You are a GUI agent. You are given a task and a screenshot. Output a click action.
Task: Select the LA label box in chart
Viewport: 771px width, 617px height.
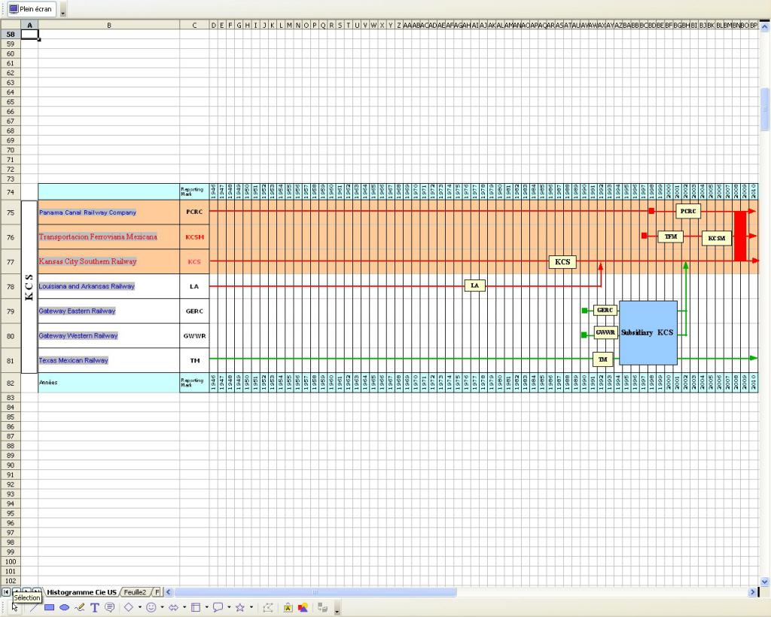tap(474, 286)
